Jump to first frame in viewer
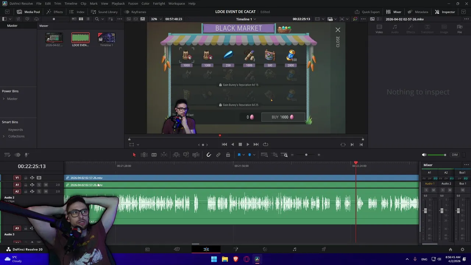The width and height of the screenshot is (471, 265). (224, 145)
